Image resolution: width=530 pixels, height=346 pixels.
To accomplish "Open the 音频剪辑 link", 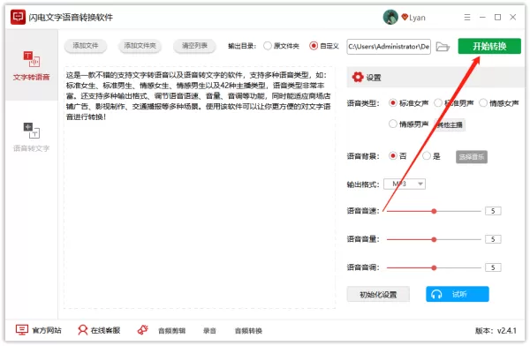I will coord(172,330).
